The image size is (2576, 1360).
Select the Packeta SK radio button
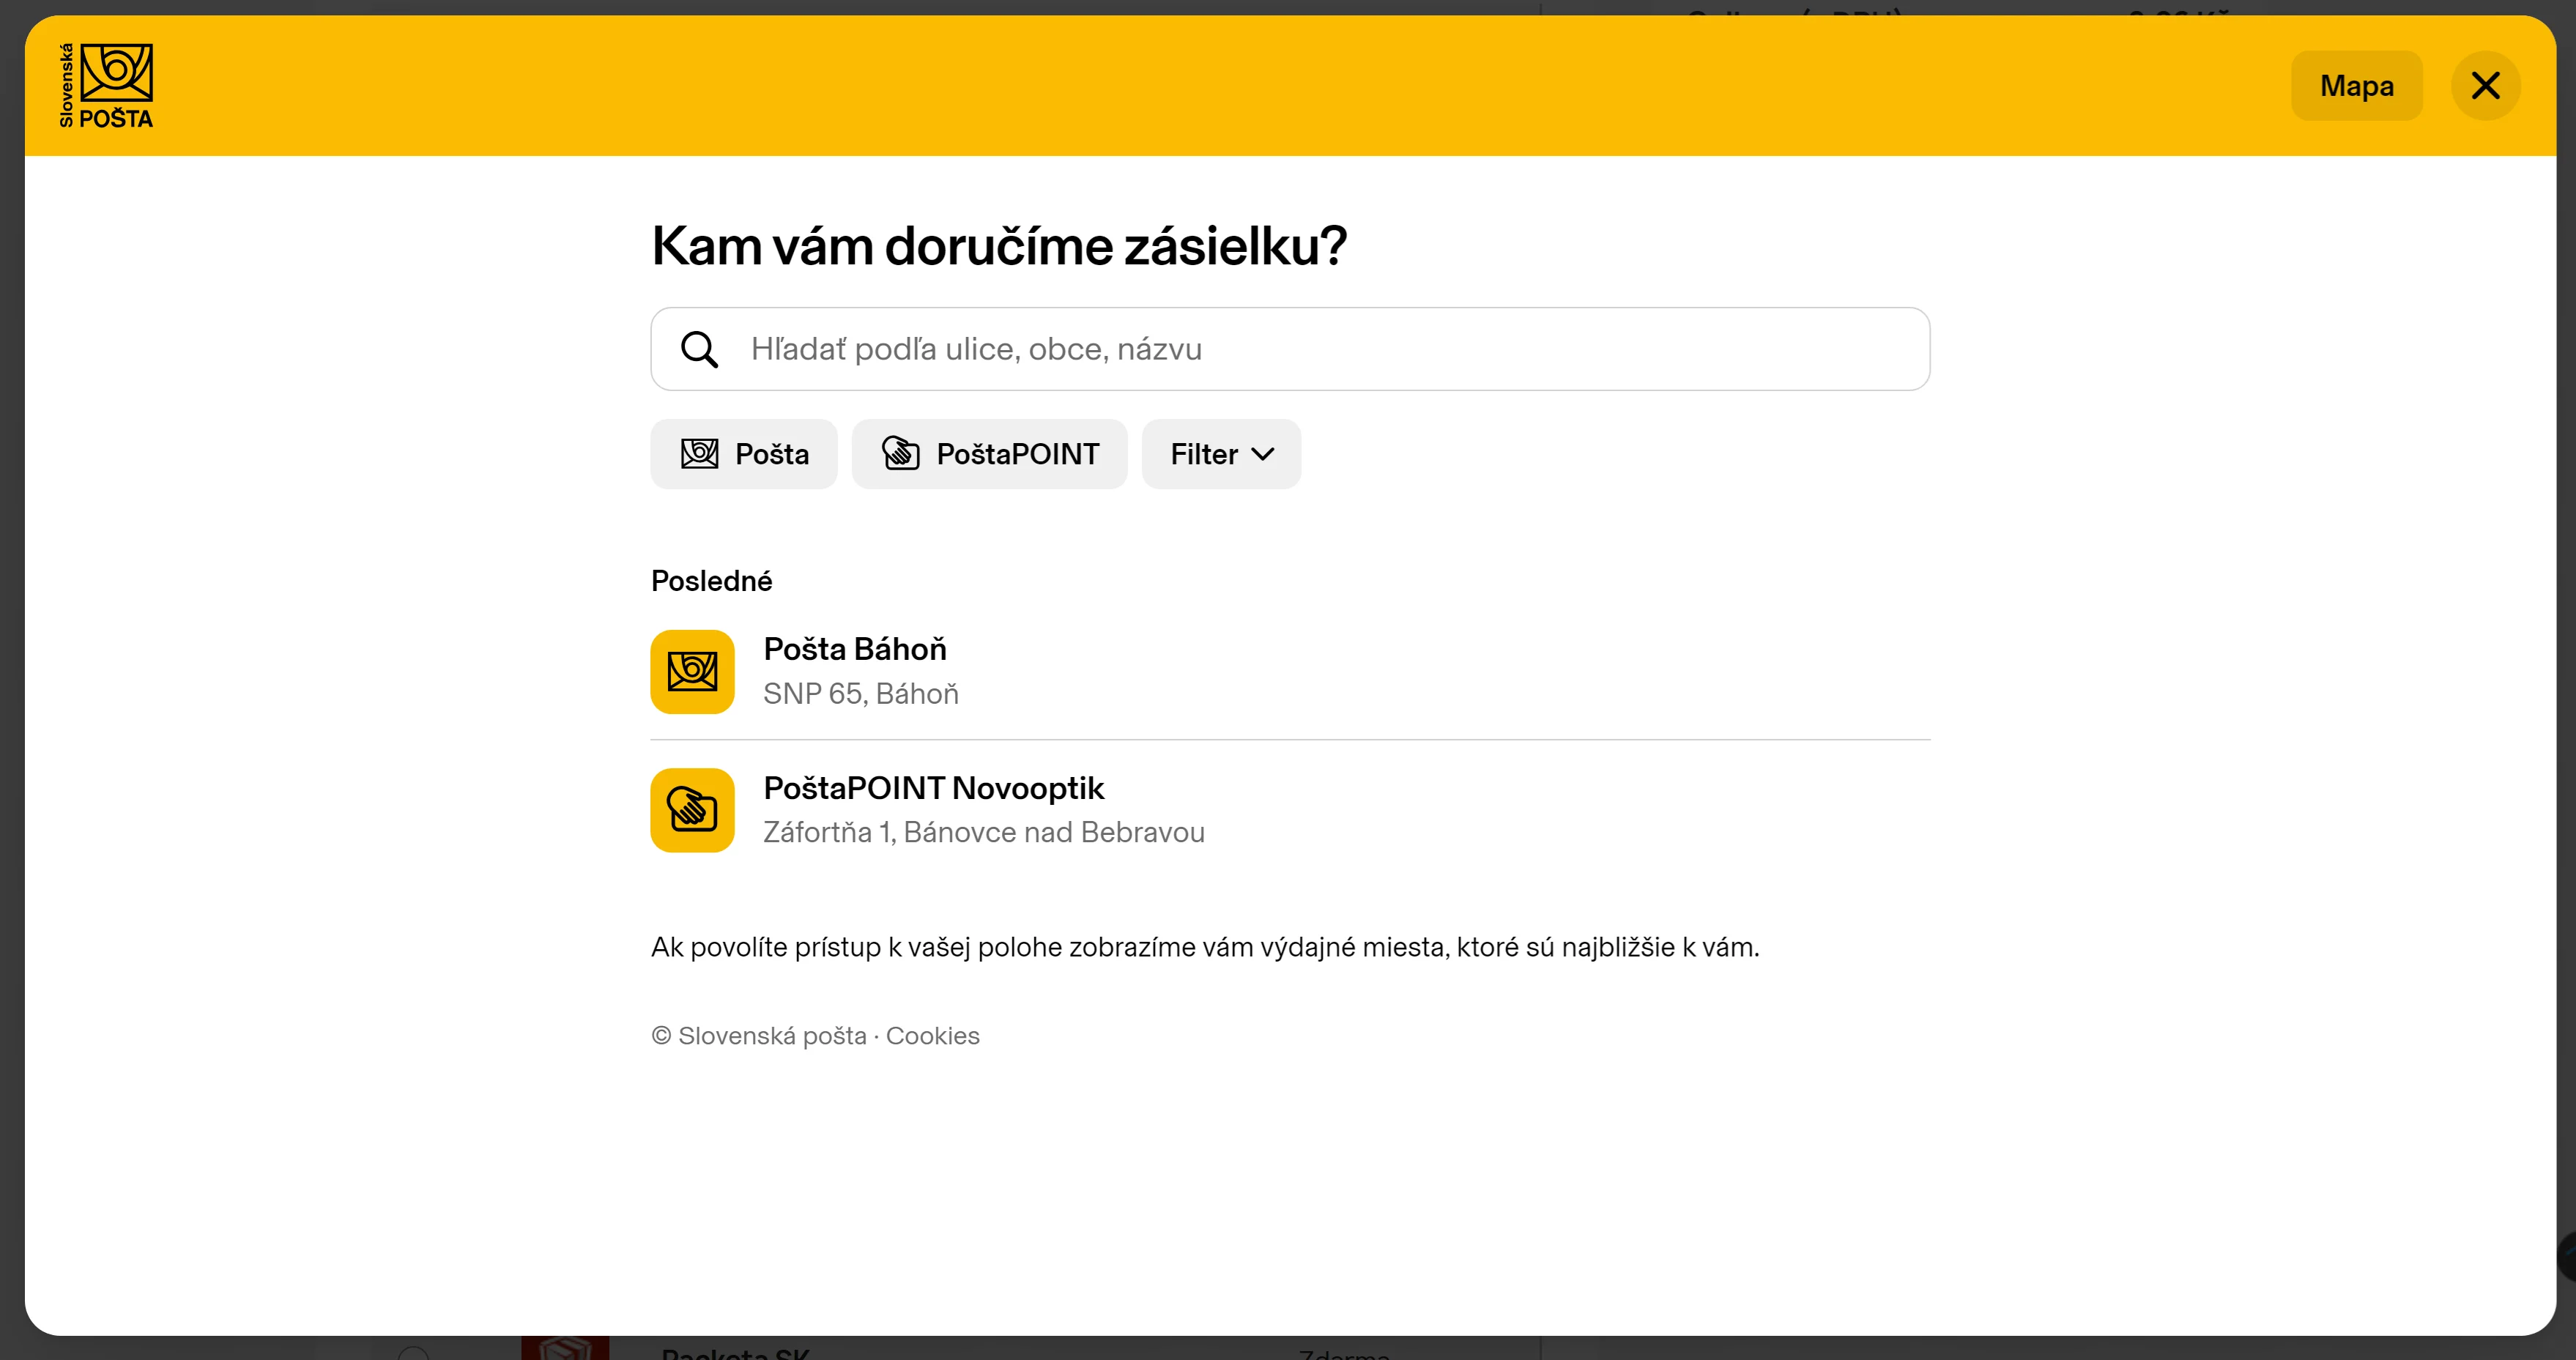click(x=413, y=1355)
